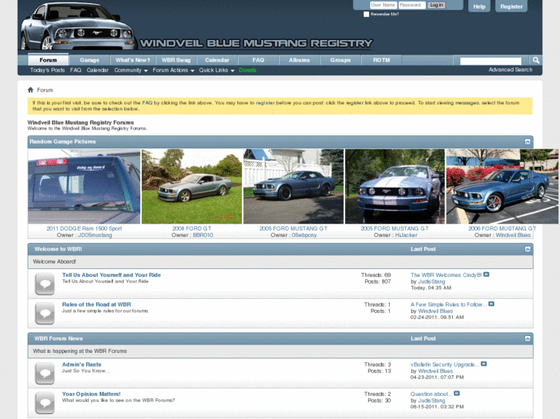View owner 05wbpony profile link

[304, 235]
